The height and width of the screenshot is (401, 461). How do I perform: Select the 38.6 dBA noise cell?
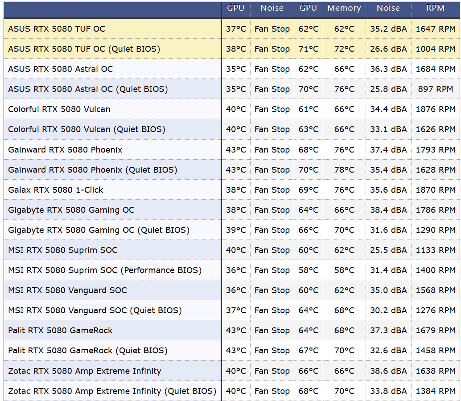click(x=388, y=371)
